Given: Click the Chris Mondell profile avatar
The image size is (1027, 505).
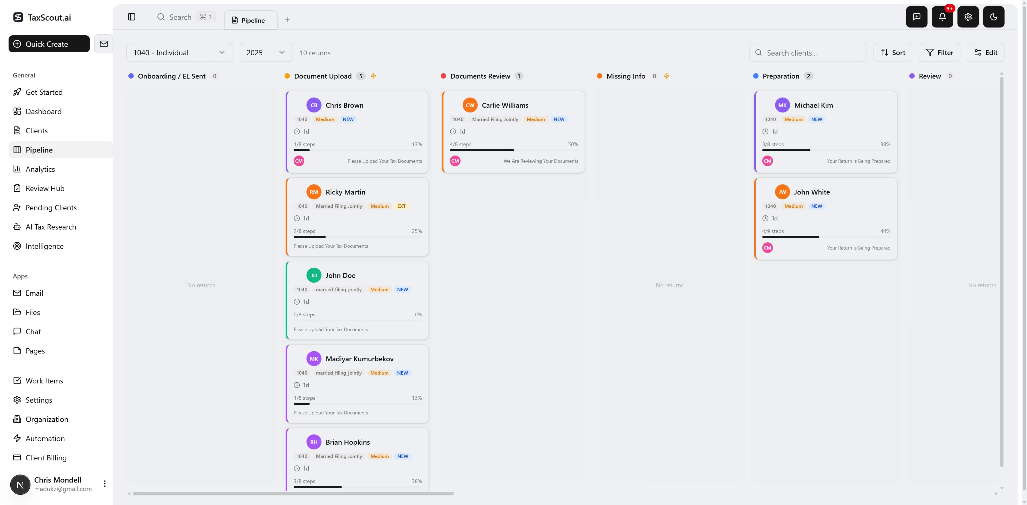Looking at the screenshot, I should coord(20,484).
